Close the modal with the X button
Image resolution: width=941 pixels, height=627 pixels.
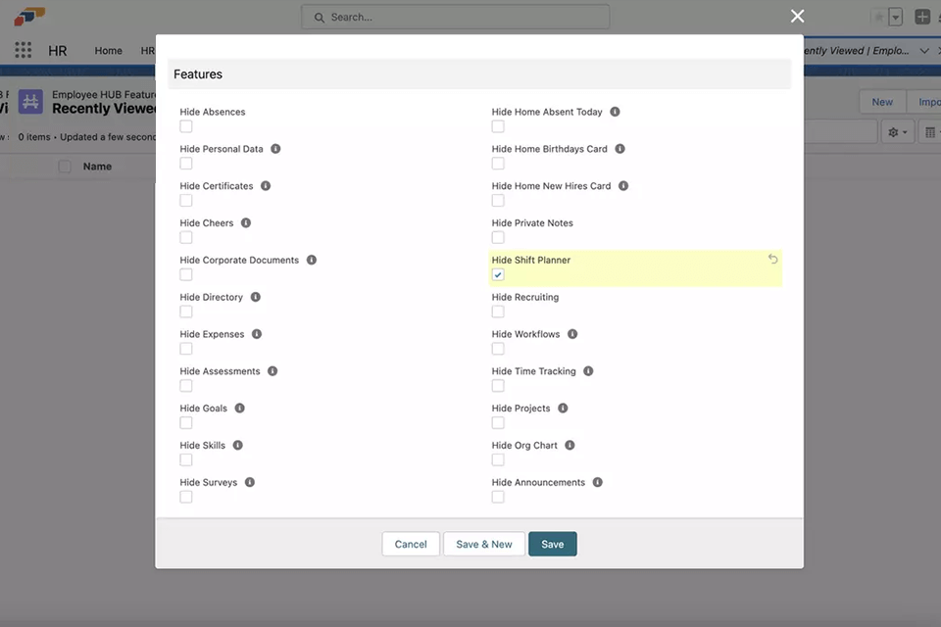[797, 17]
